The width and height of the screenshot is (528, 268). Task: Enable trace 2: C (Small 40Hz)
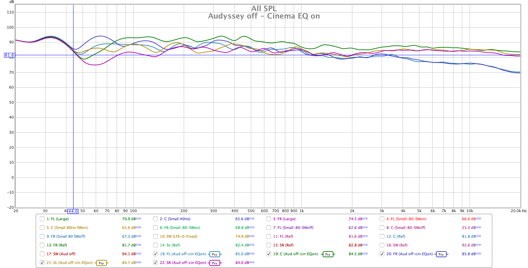(155, 219)
